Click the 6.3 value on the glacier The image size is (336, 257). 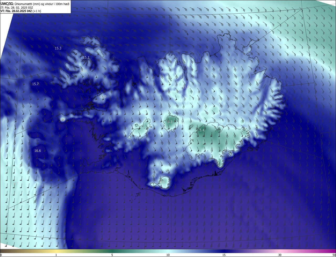pos(170,122)
